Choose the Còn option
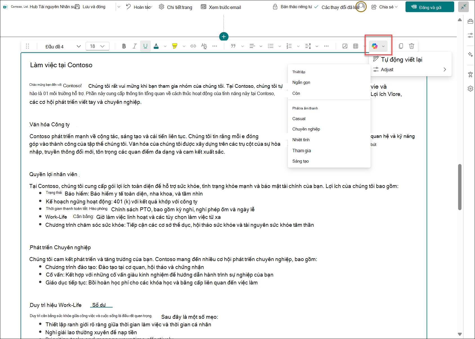 [x=329, y=93]
